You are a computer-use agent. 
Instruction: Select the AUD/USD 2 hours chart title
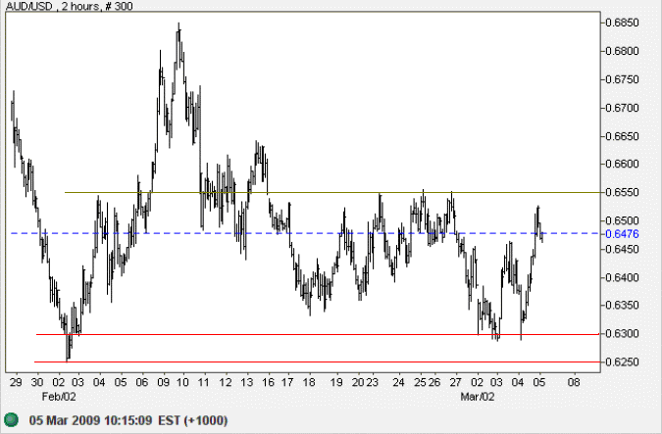[x=70, y=6]
